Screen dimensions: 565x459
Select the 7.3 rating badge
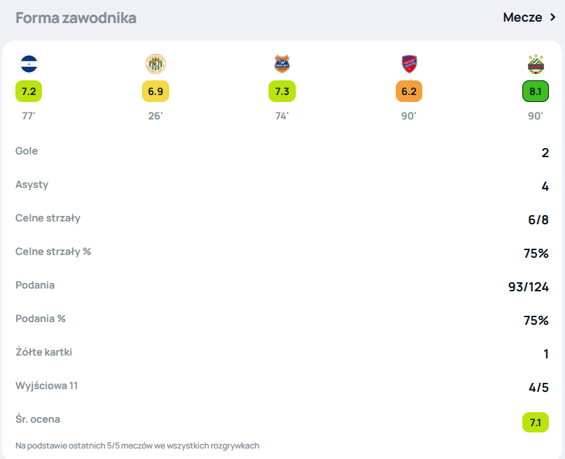point(282,92)
